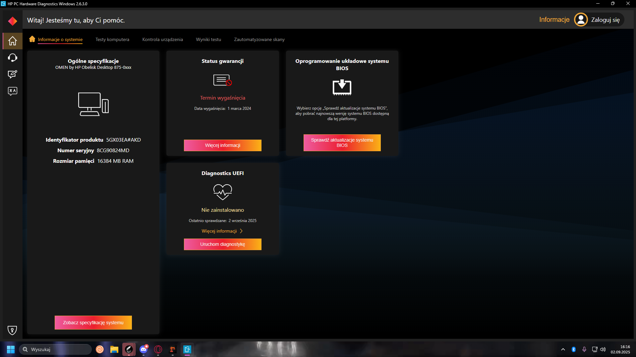This screenshot has height=357, width=636.
Task: Click the user profile avatar icon
Action: (581, 20)
